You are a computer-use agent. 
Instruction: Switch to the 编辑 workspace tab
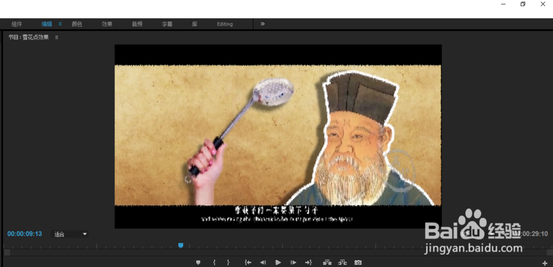(46, 24)
